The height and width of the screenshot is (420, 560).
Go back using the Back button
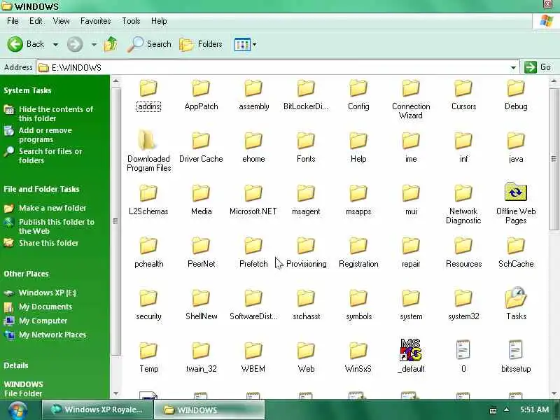coord(26,44)
